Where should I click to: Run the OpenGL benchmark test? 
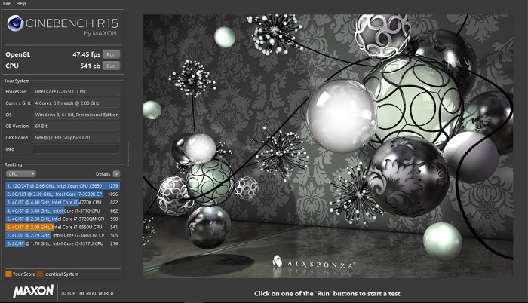coord(111,54)
